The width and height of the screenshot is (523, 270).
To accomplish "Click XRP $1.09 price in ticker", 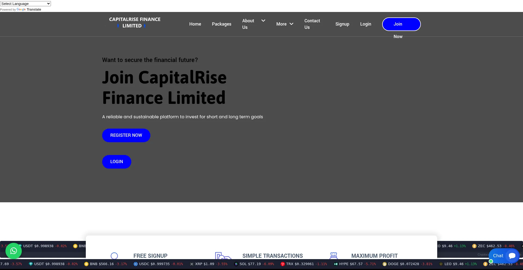I will (x=205, y=264).
